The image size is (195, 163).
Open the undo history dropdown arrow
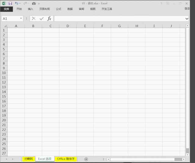coord(20,3)
